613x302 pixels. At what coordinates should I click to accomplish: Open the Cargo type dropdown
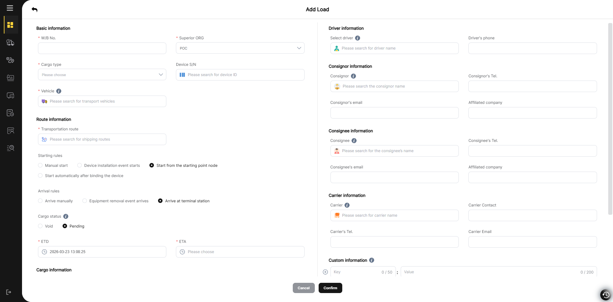pyautogui.click(x=102, y=75)
